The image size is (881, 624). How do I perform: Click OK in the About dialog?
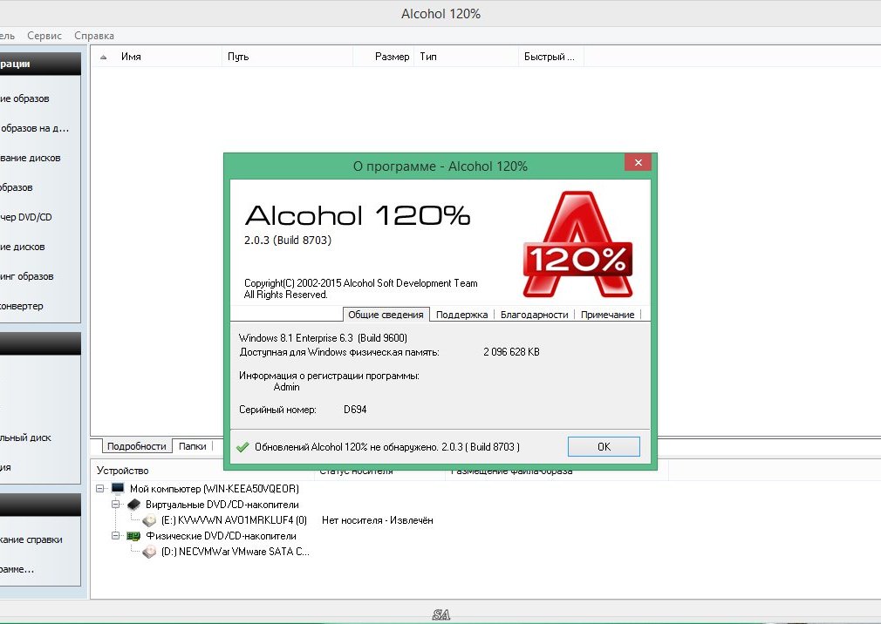(604, 447)
